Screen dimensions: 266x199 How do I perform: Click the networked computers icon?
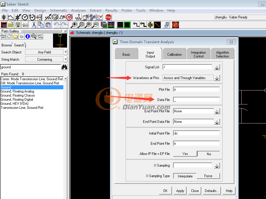(x=92, y=17)
